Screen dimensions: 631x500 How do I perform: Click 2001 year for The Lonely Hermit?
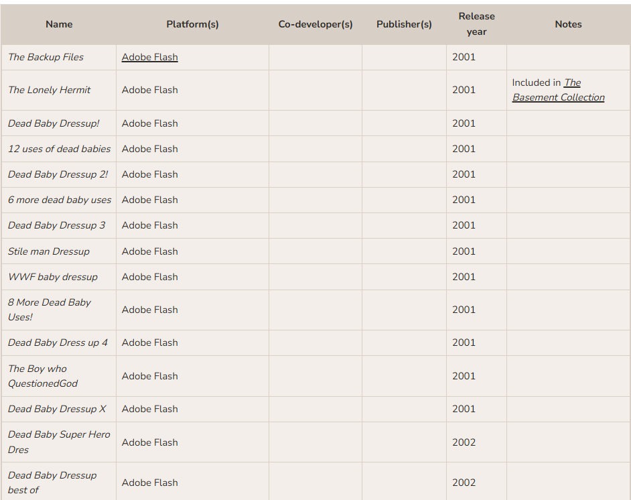464,90
